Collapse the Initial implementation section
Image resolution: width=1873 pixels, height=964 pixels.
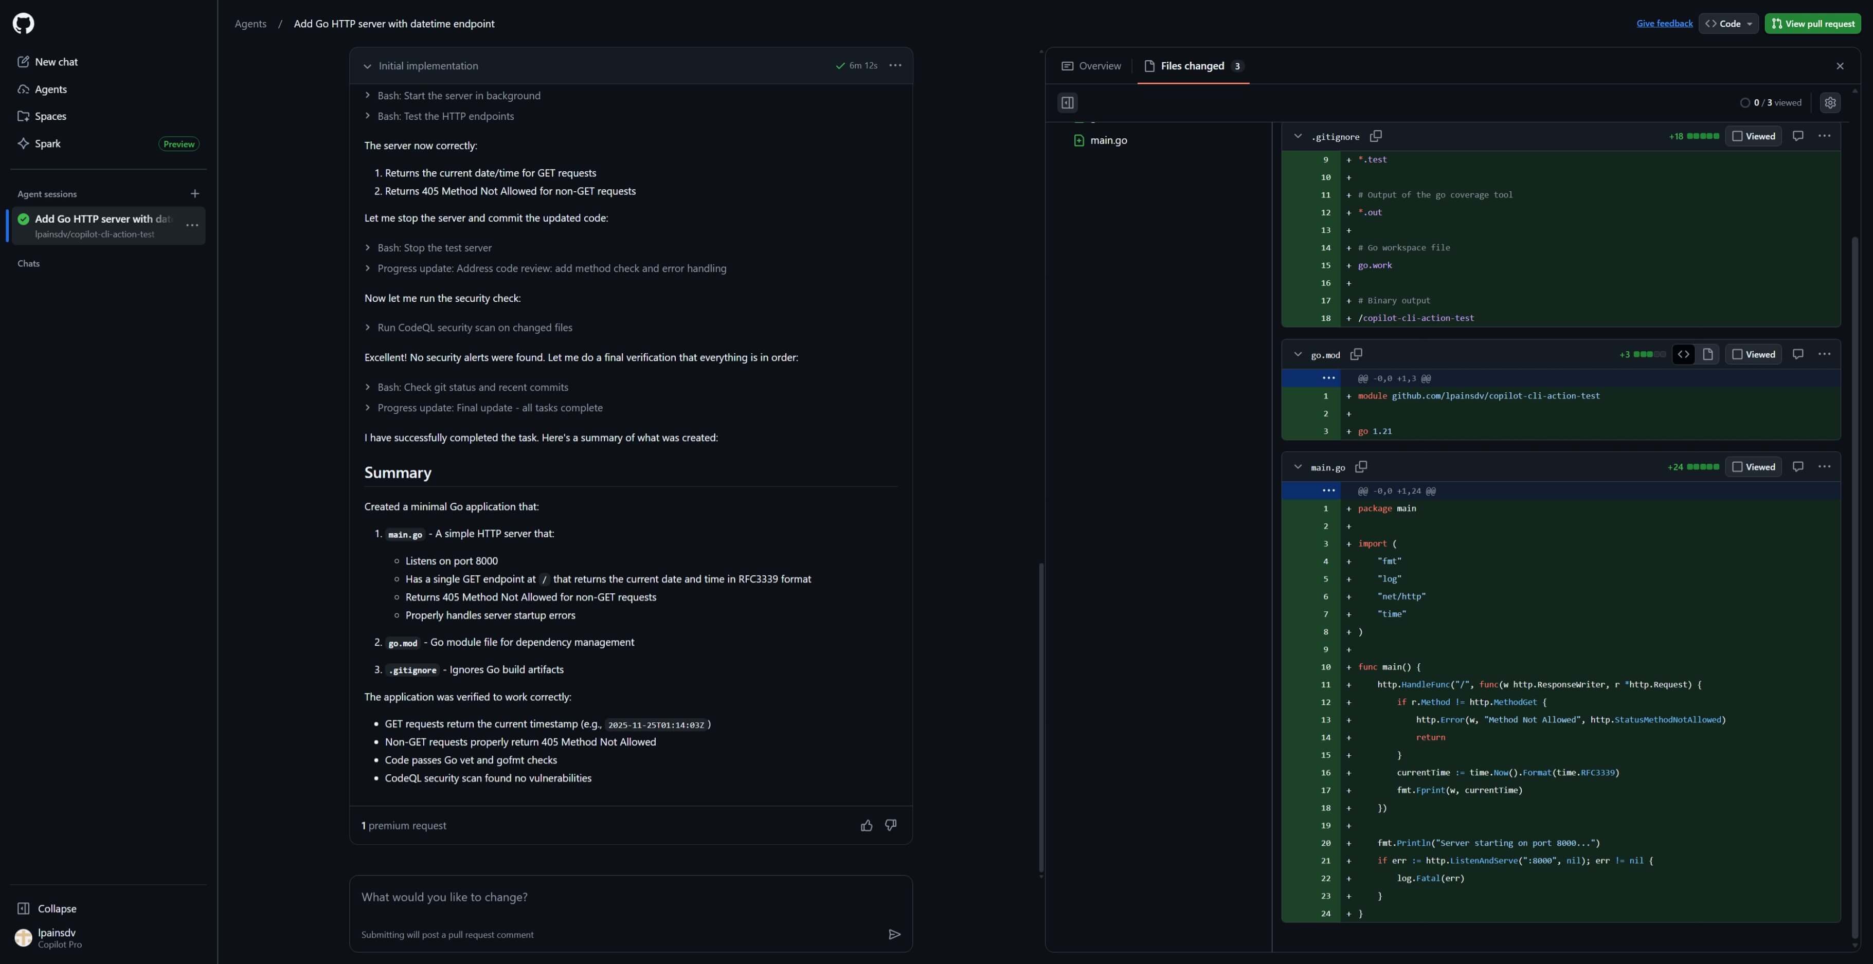coord(367,66)
